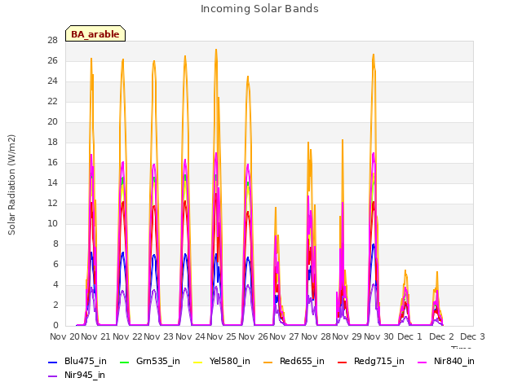Click the 2 y-axis tick label
Screen dimensions: 522x391
click(x=55, y=305)
